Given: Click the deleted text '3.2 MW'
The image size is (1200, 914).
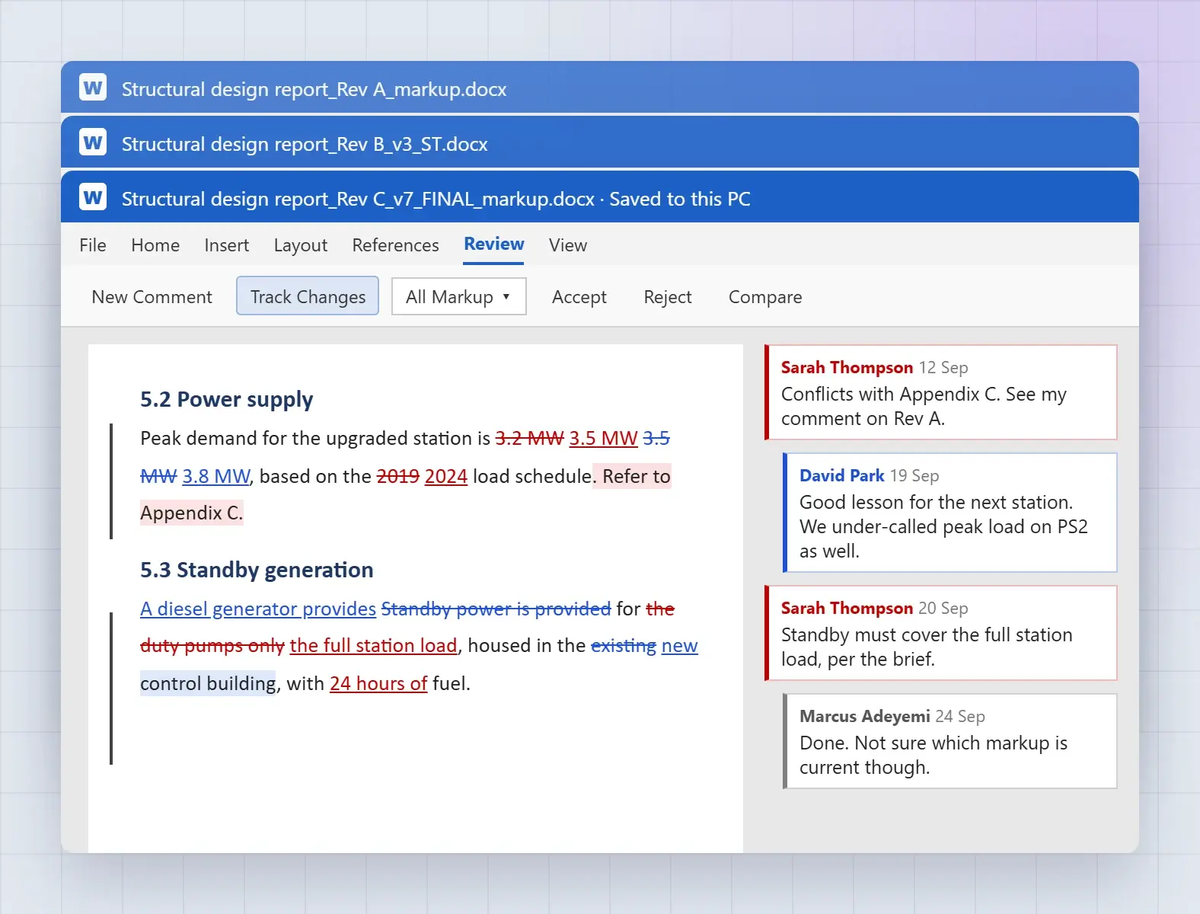Looking at the screenshot, I should point(530,438).
